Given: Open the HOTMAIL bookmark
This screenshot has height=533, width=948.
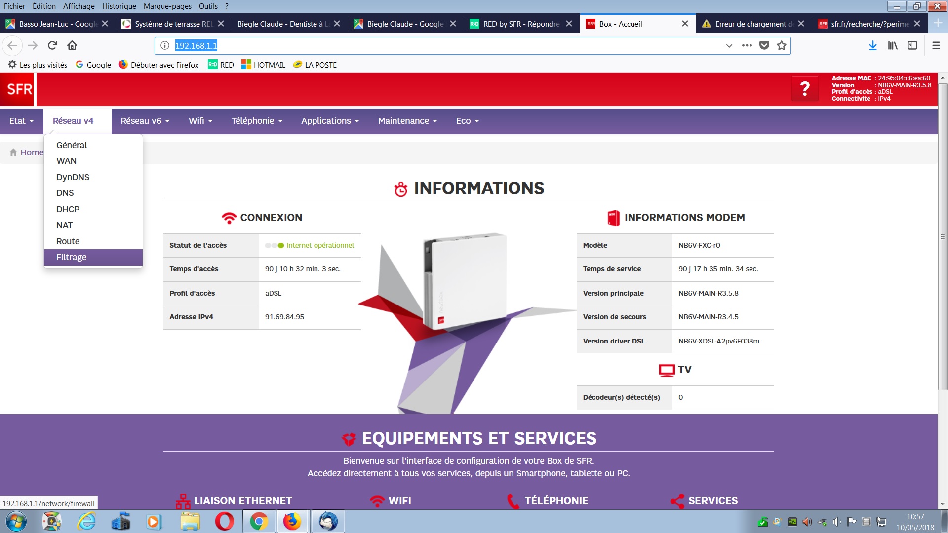Looking at the screenshot, I should [x=264, y=65].
